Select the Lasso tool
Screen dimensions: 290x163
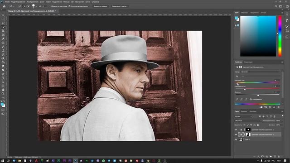coord(3,23)
